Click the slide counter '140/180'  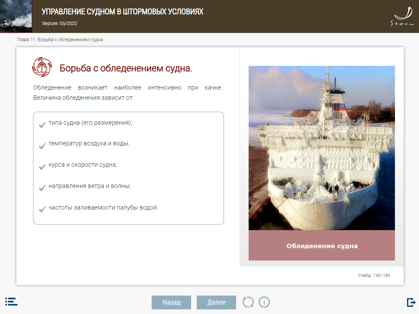tap(382, 275)
